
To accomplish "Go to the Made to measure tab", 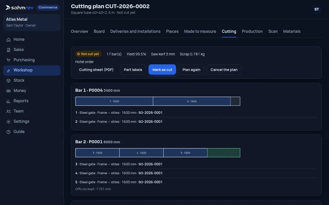I will pos(200,31).
